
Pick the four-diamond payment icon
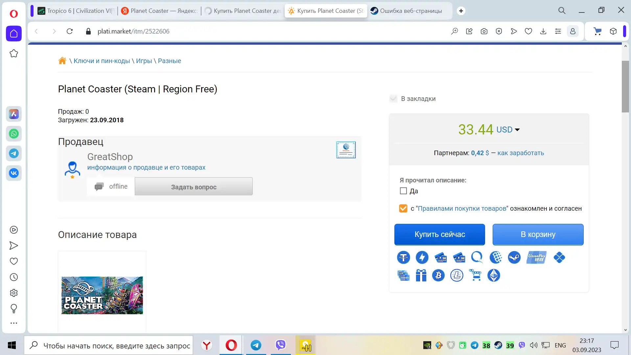pyautogui.click(x=559, y=257)
